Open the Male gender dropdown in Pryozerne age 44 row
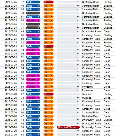Screen dimensions: 115x136 pyautogui.click(x=33, y=90)
